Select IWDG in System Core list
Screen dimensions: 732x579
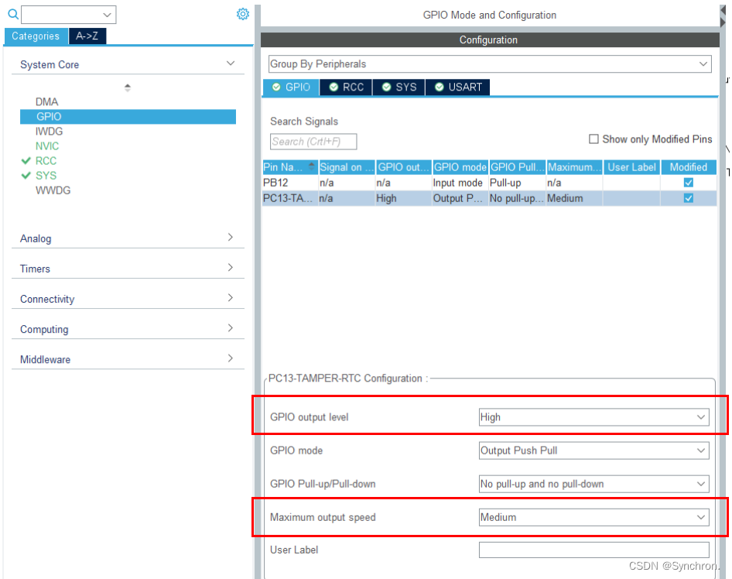49,132
